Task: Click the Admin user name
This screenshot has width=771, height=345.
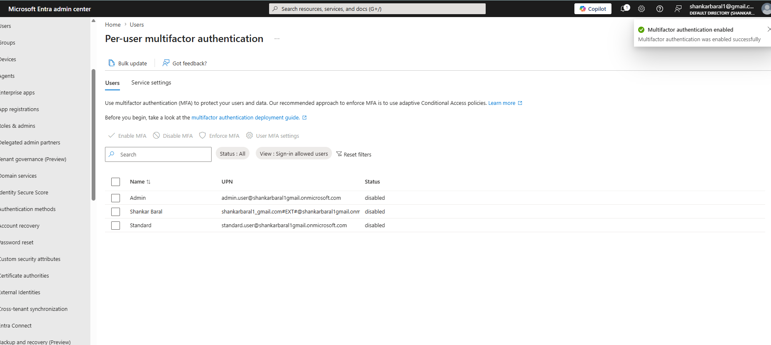Action: (x=138, y=198)
